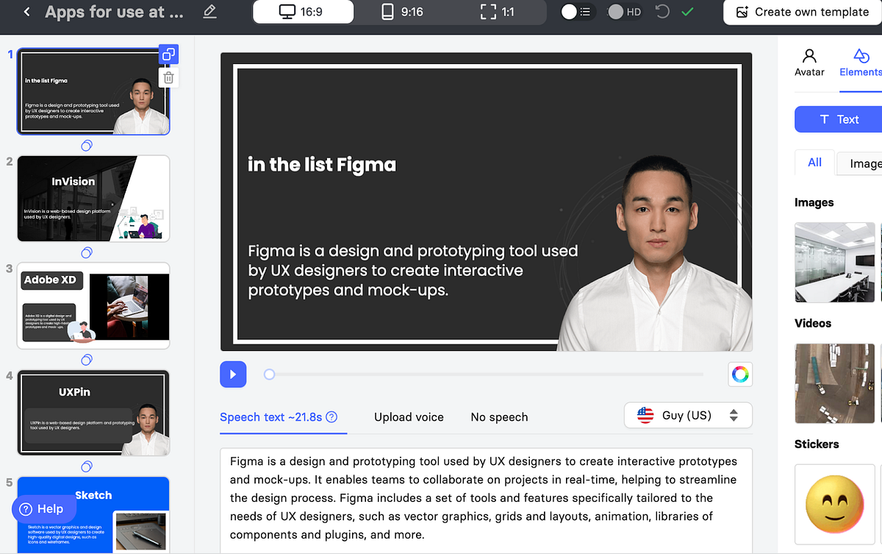This screenshot has height=554, width=882.
Task: Click the Videos section heading
Action: tap(813, 323)
